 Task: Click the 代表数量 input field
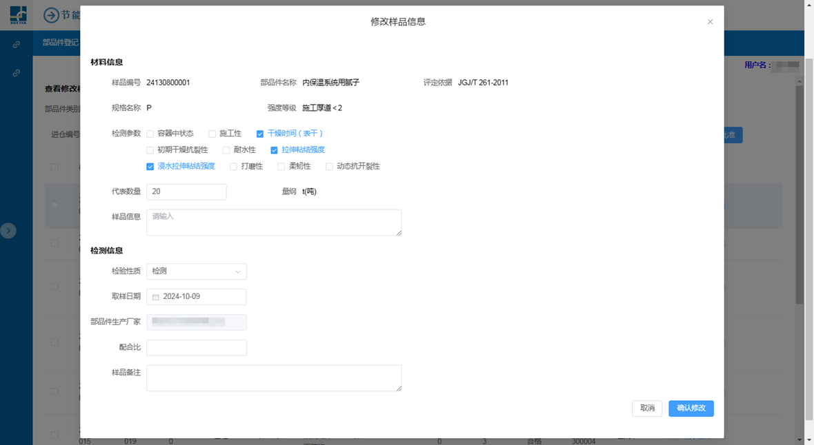[186, 192]
